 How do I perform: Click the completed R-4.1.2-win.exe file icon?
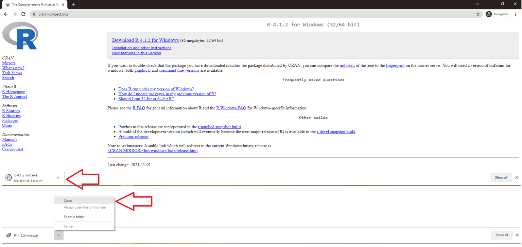[8, 235]
